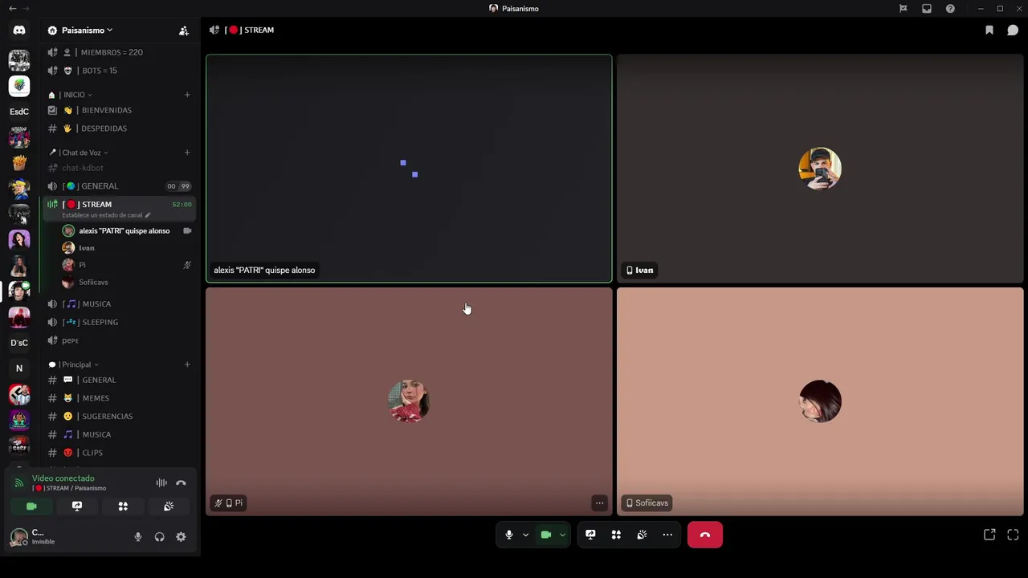This screenshot has height=578, width=1028.
Task: Edit channel status pencil icon
Action: point(147,215)
